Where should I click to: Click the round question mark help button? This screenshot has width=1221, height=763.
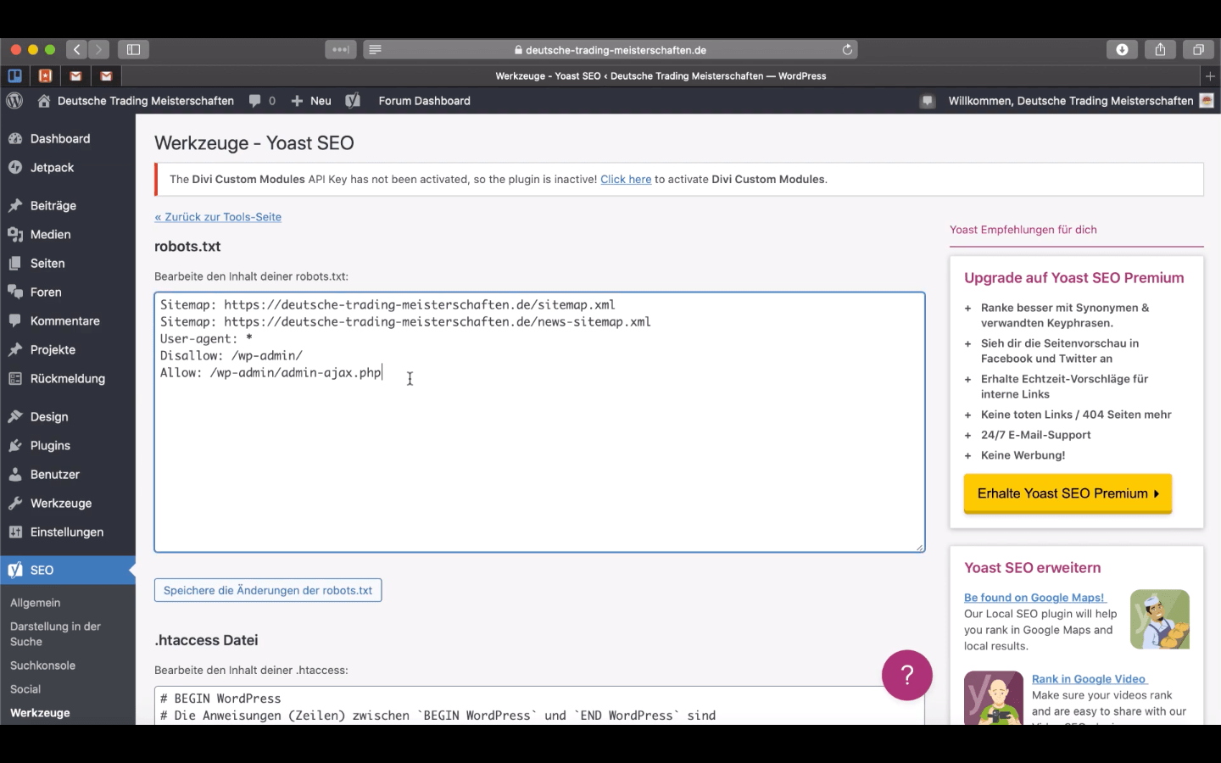pyautogui.click(x=906, y=675)
